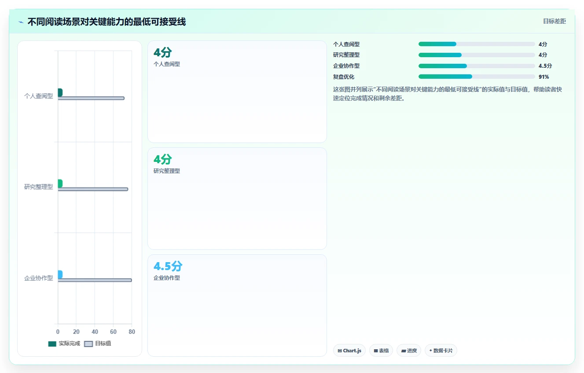The height and width of the screenshot is (373, 584).
Task: Click the 91% value for 复盘优化
Action: [544, 77]
